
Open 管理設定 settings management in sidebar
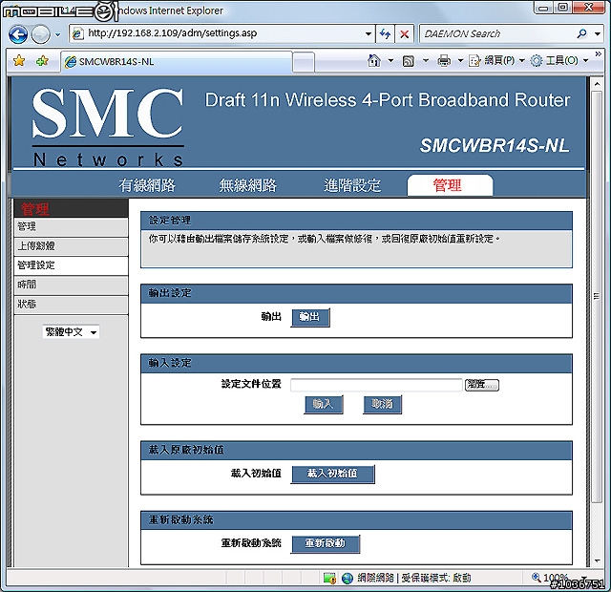pos(71,265)
